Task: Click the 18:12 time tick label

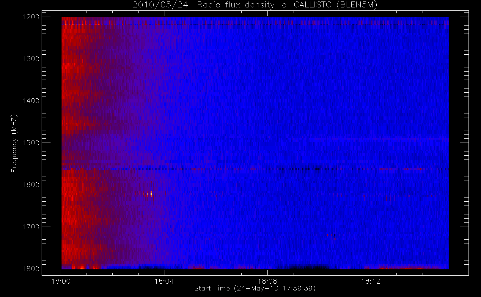Action: pyautogui.click(x=371, y=281)
